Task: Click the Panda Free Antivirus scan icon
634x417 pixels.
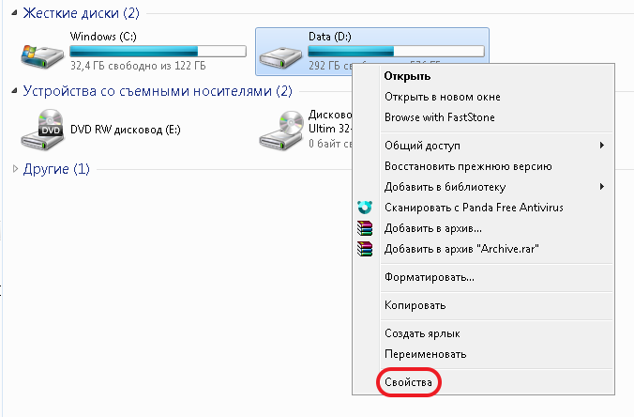Action: coord(365,208)
